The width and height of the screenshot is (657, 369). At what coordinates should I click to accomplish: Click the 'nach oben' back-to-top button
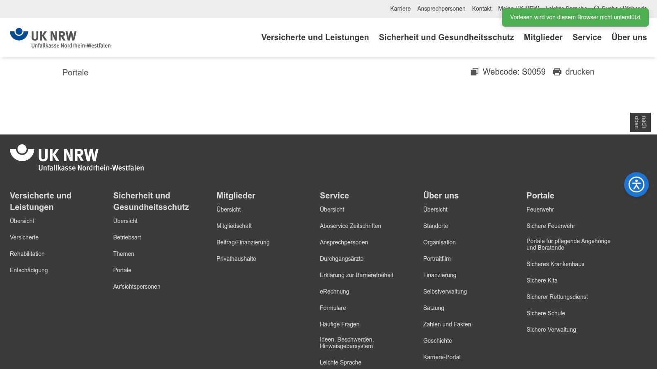(640, 122)
